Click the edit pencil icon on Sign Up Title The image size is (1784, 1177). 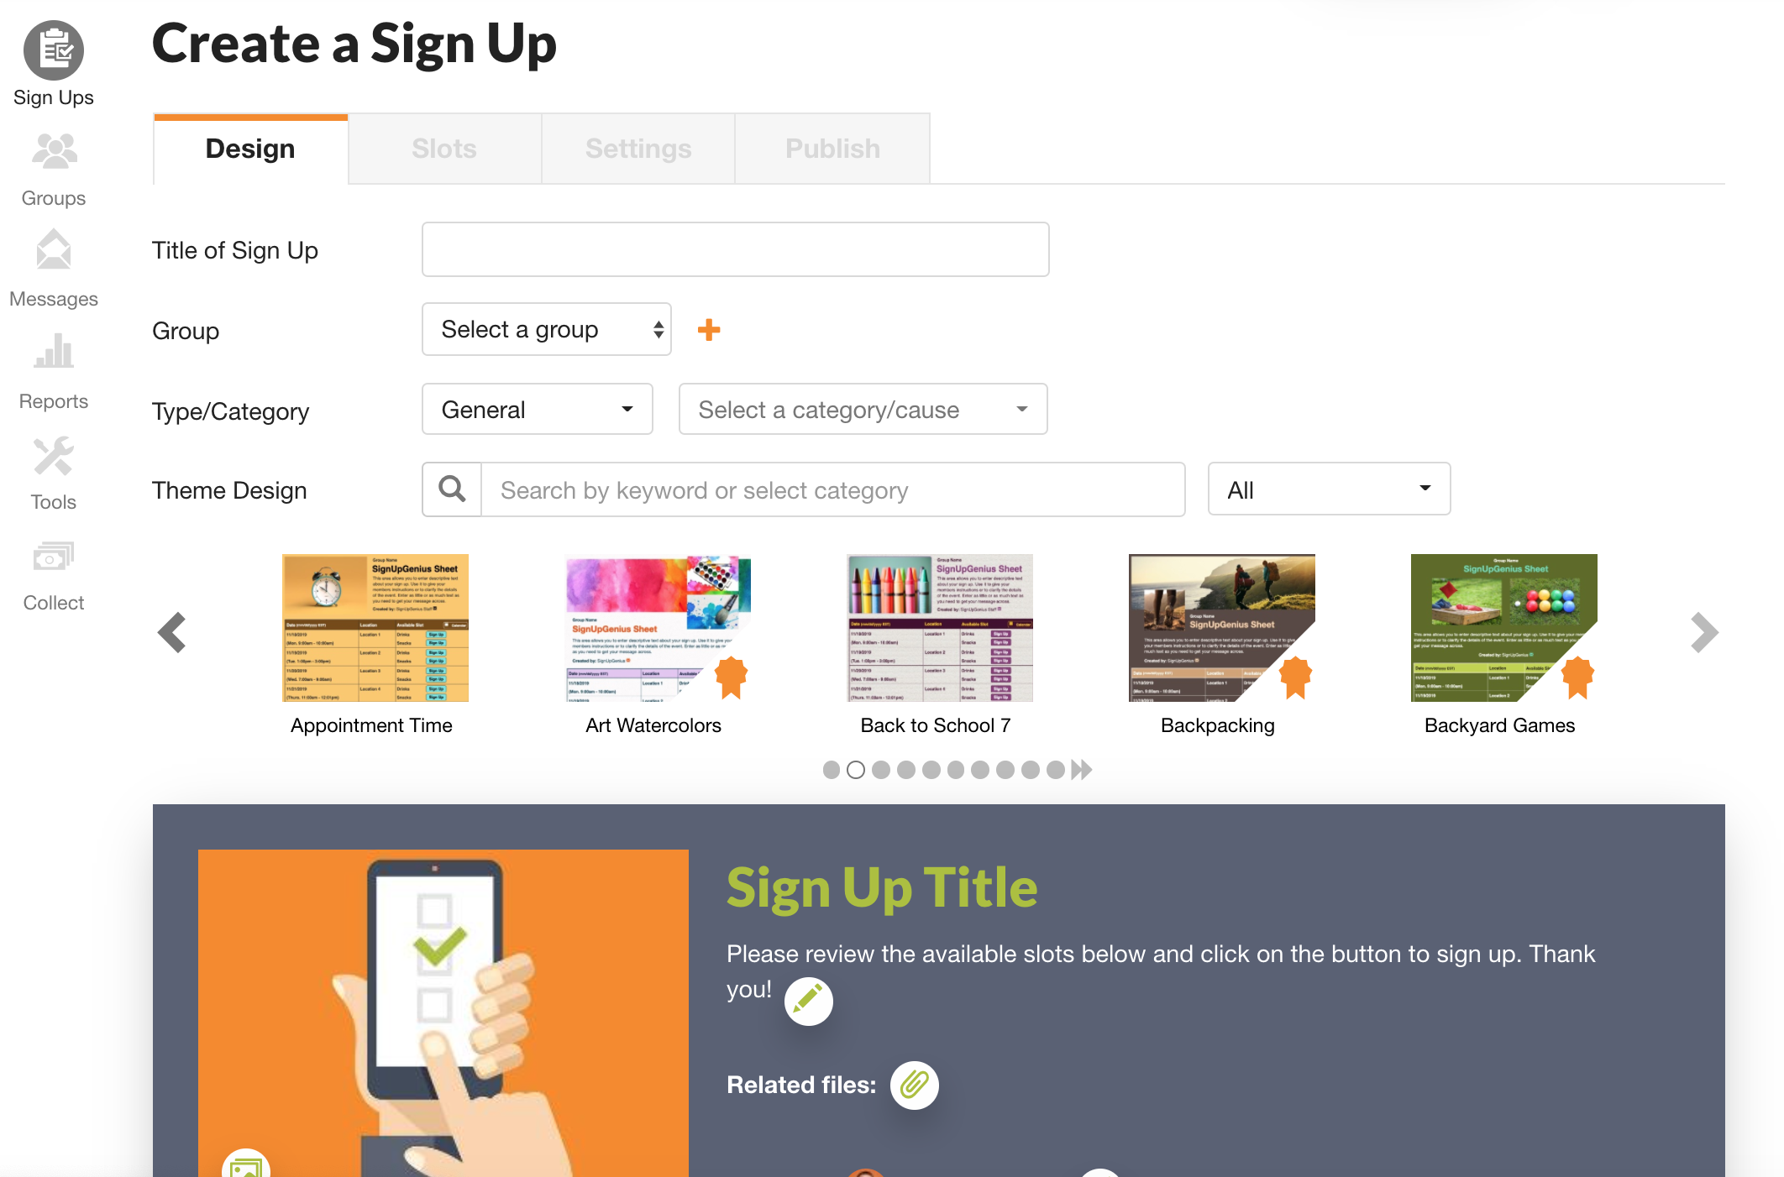click(x=806, y=1001)
